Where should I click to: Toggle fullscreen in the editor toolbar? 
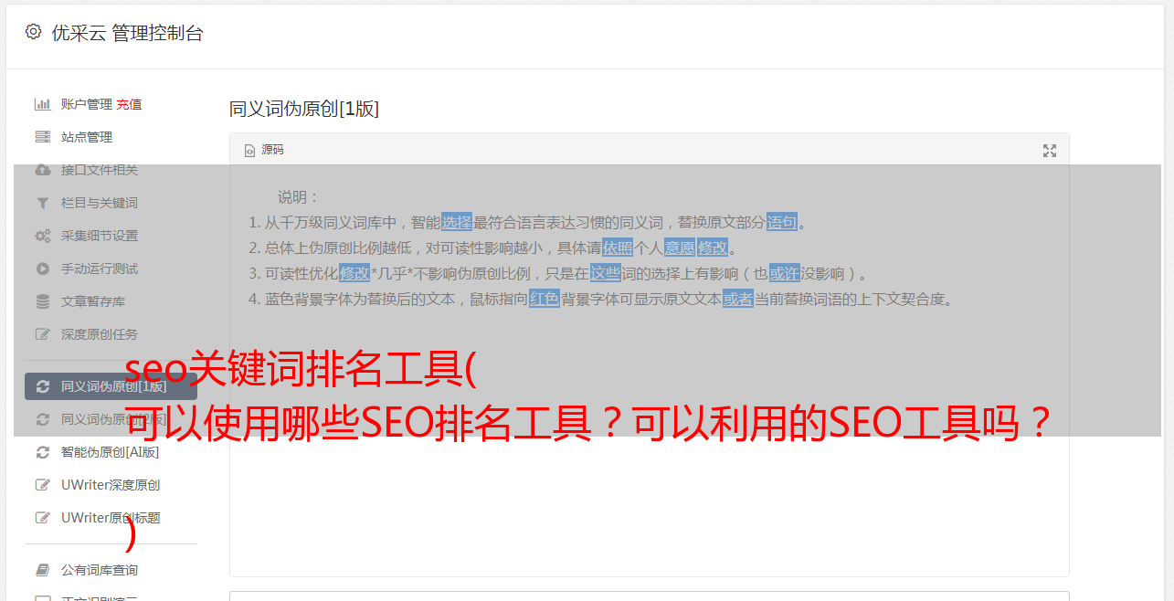(1050, 151)
